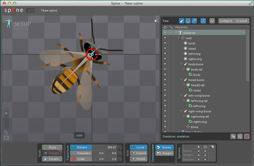This screenshot has height=166, width=254.
Task: Collapse the rightwing-all slot node
Action: tap(184, 117)
